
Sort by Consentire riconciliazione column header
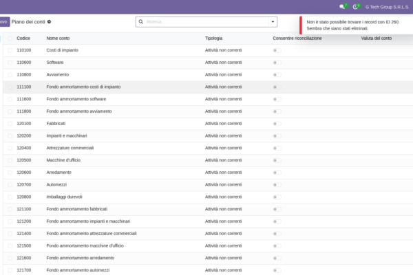point(297,38)
